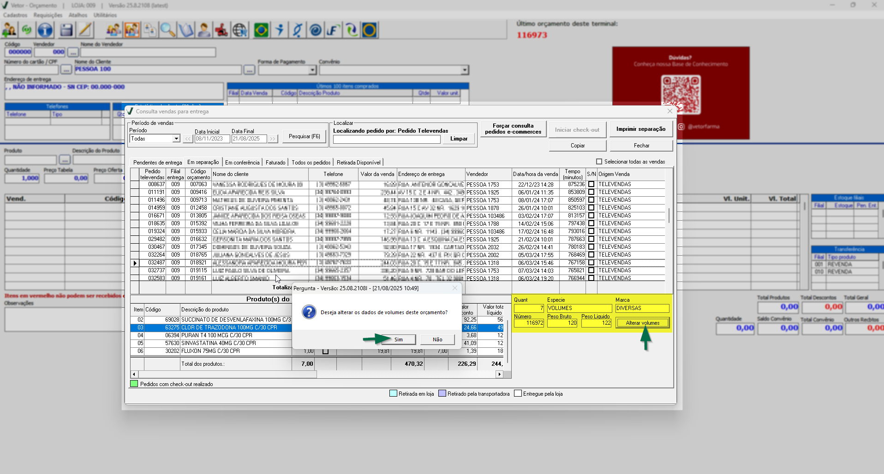Expand the Período dropdown showing 'Todas'
The image size is (884, 474).
pyautogui.click(x=176, y=139)
